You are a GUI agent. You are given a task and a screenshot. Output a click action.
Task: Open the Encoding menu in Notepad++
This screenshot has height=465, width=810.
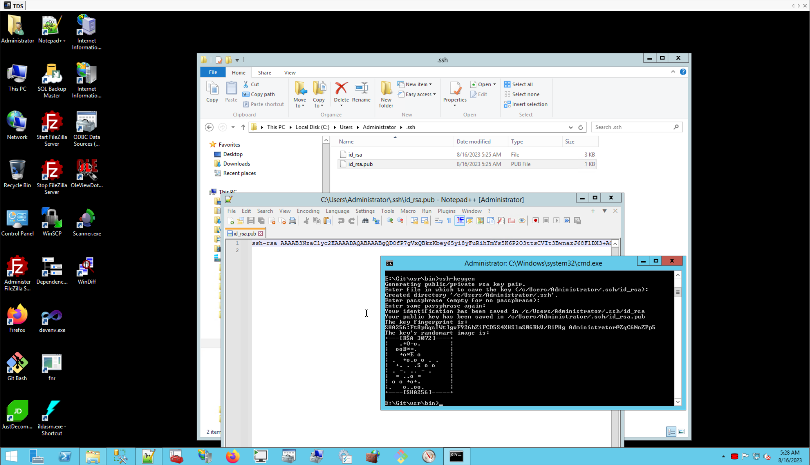[x=308, y=211]
